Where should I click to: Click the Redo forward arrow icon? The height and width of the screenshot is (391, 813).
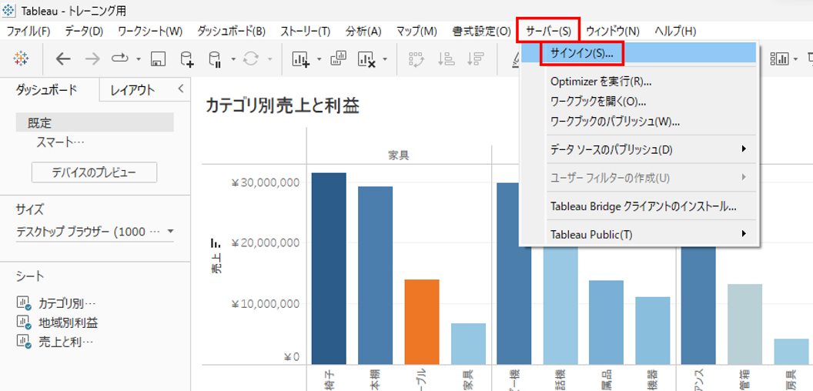(92, 59)
